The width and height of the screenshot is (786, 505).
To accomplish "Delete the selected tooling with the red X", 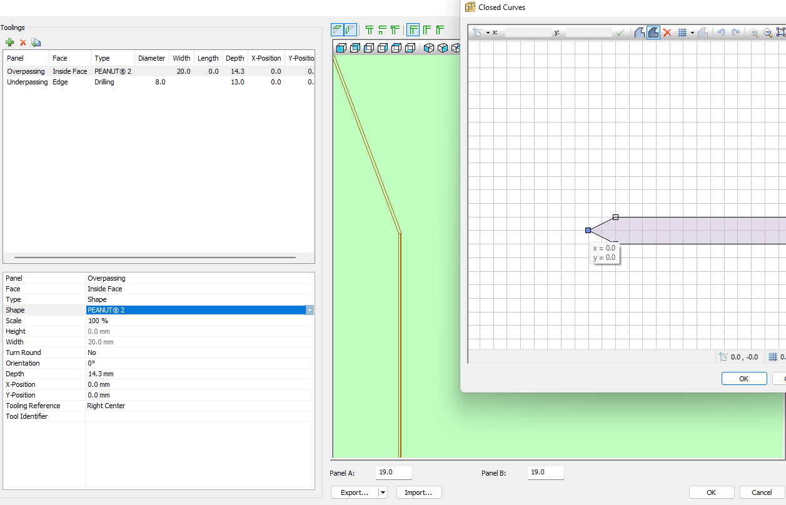I will click(23, 42).
